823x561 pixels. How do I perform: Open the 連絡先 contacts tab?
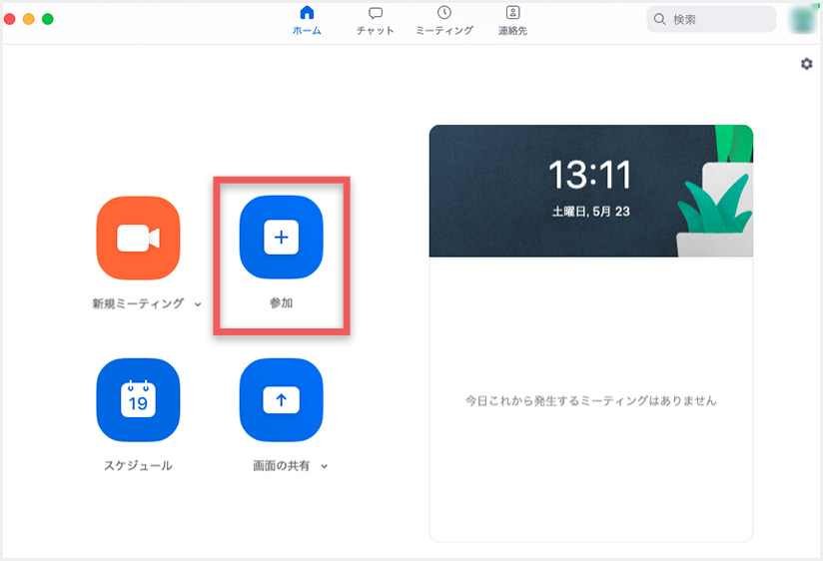(512, 21)
